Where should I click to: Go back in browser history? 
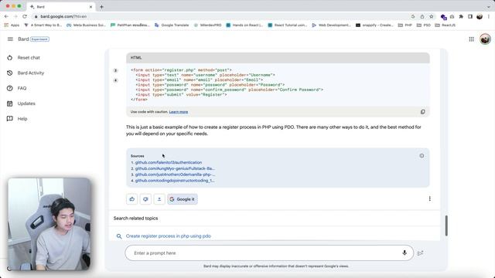(6, 16)
